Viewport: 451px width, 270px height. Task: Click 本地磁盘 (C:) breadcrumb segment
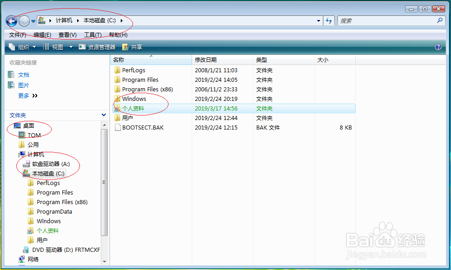point(99,20)
